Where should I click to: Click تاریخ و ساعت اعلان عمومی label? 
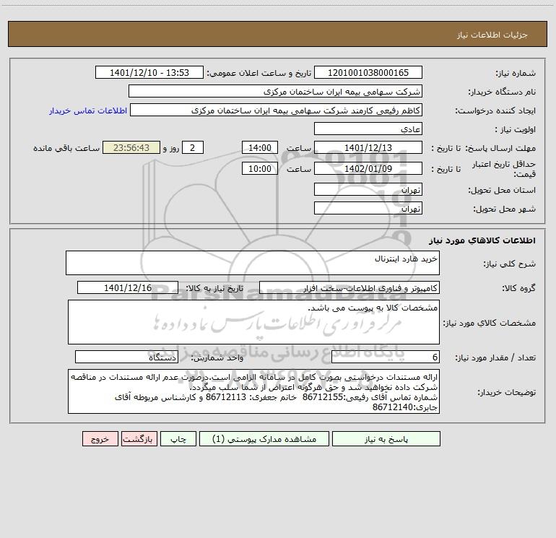point(259,73)
